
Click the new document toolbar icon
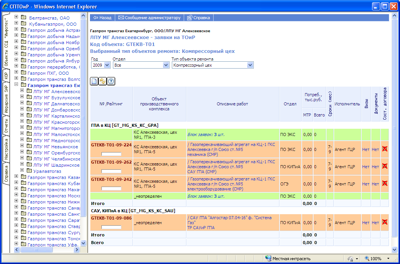pos(94,81)
